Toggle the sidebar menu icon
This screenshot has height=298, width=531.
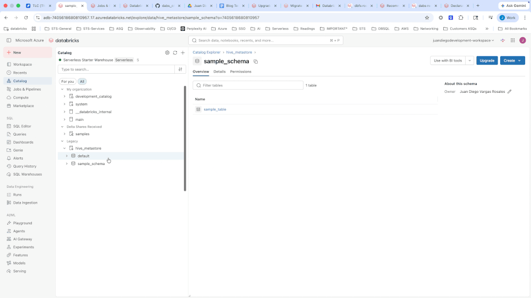[x=9, y=40]
